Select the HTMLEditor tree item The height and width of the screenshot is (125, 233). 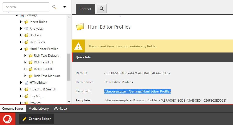(38, 83)
